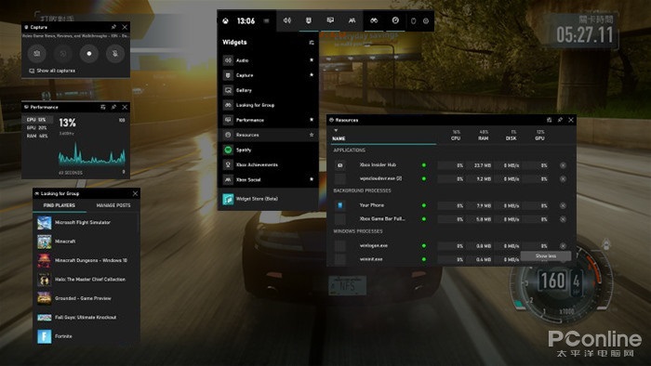
Task: Toggle the Xbox Social favorite star
Action: point(312,179)
